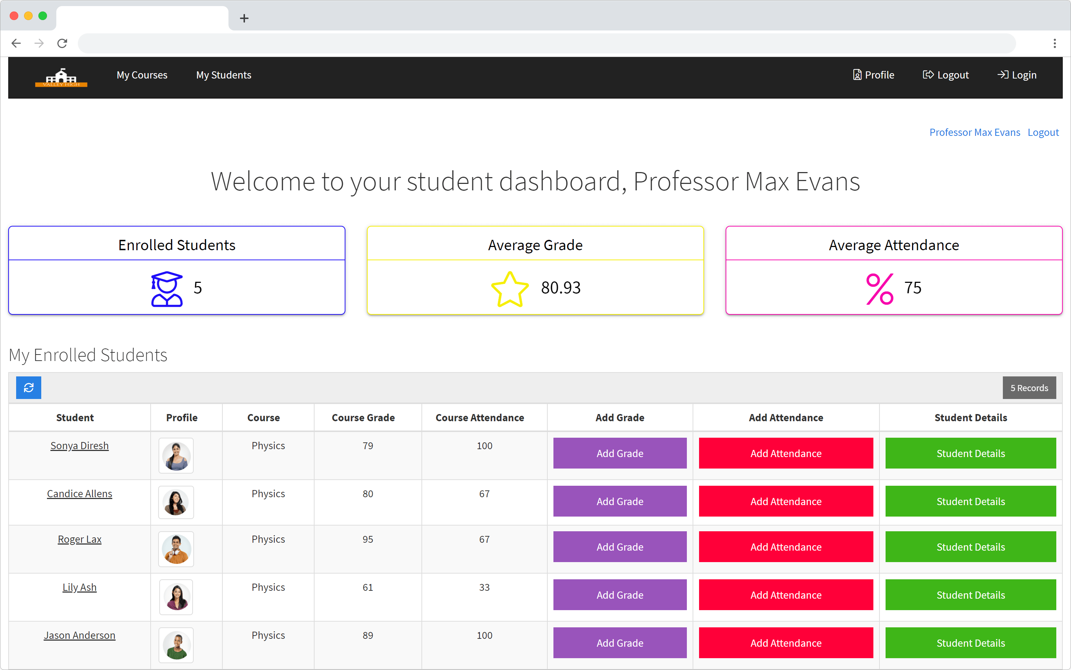This screenshot has height=670, width=1071.
Task: Open the Profile navbar item
Action: pos(873,75)
